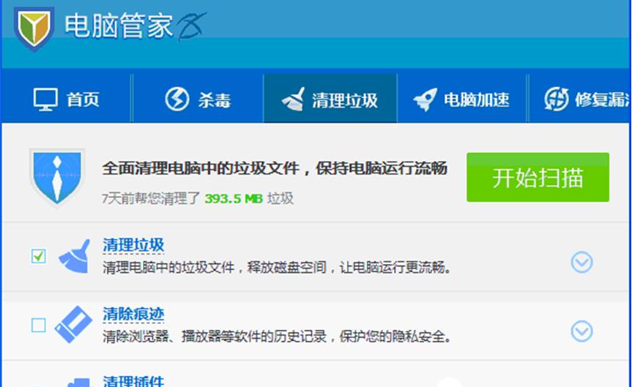Click the 电脑管家 shield logo

point(34,29)
